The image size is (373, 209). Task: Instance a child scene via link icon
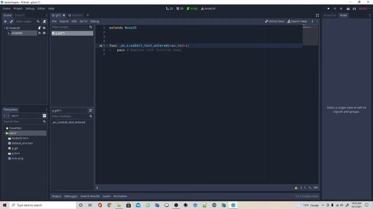pos(12,21)
